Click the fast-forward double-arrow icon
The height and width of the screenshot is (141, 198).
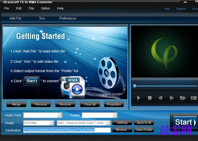(x=172, y=98)
